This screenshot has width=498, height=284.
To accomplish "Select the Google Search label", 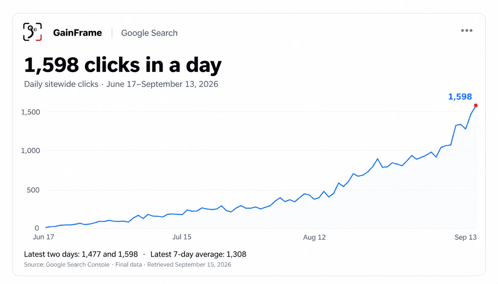I will coord(149,33).
